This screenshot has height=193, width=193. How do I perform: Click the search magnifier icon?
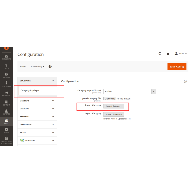coord(160,54)
